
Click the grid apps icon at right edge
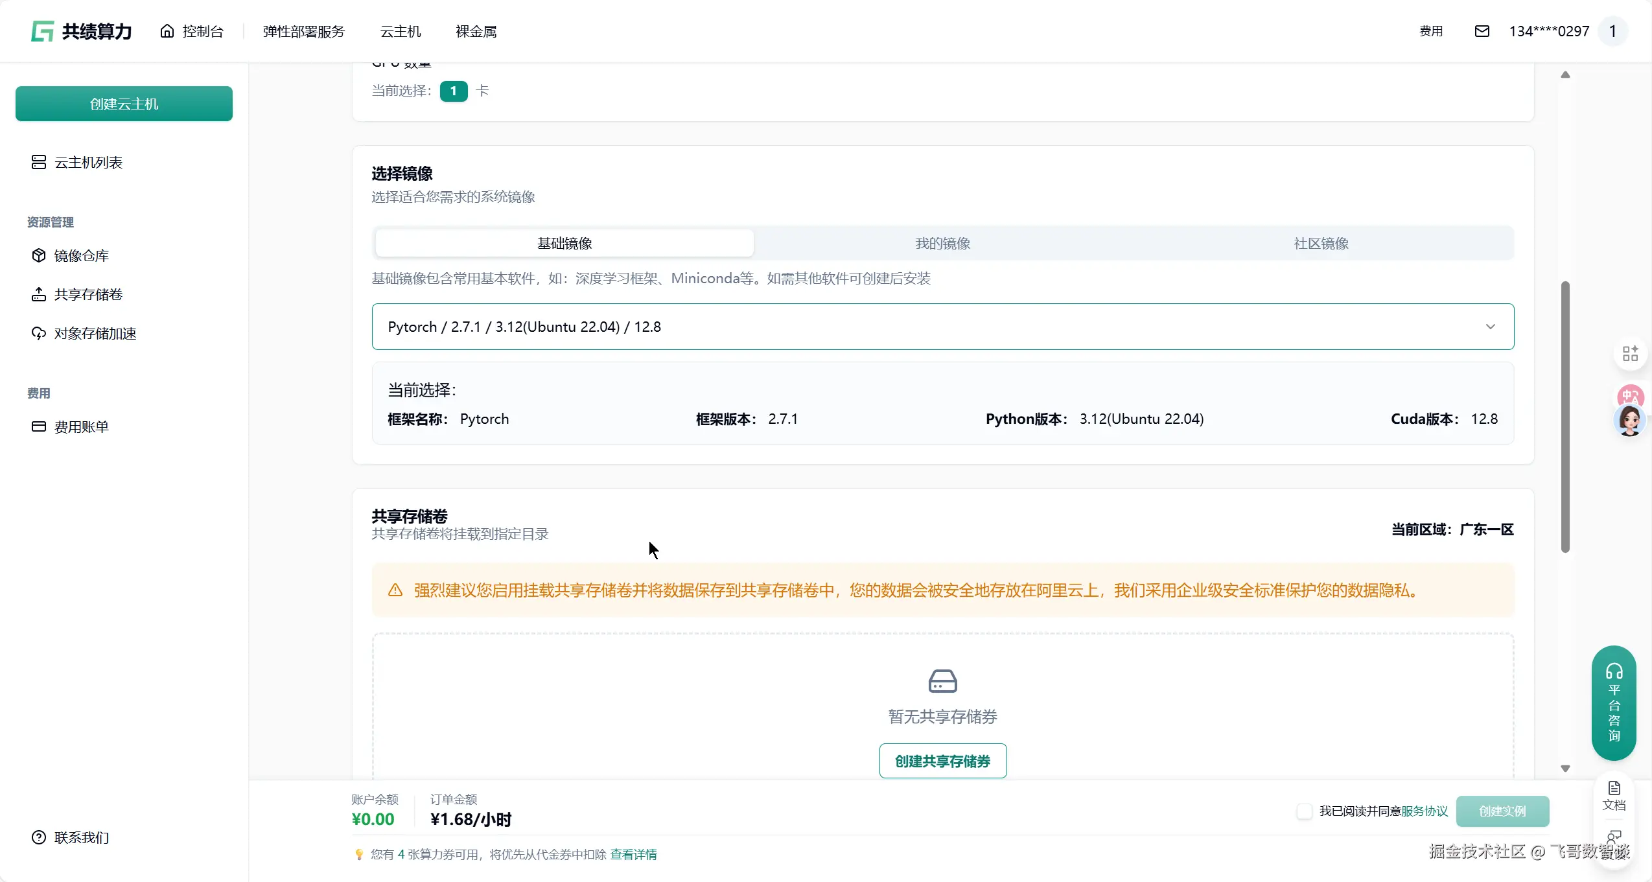pos(1630,354)
